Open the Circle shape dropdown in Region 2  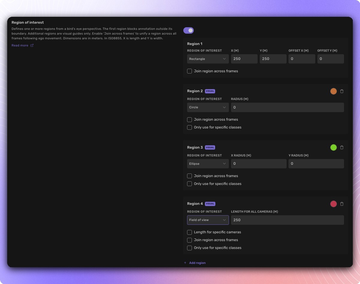pos(208,107)
